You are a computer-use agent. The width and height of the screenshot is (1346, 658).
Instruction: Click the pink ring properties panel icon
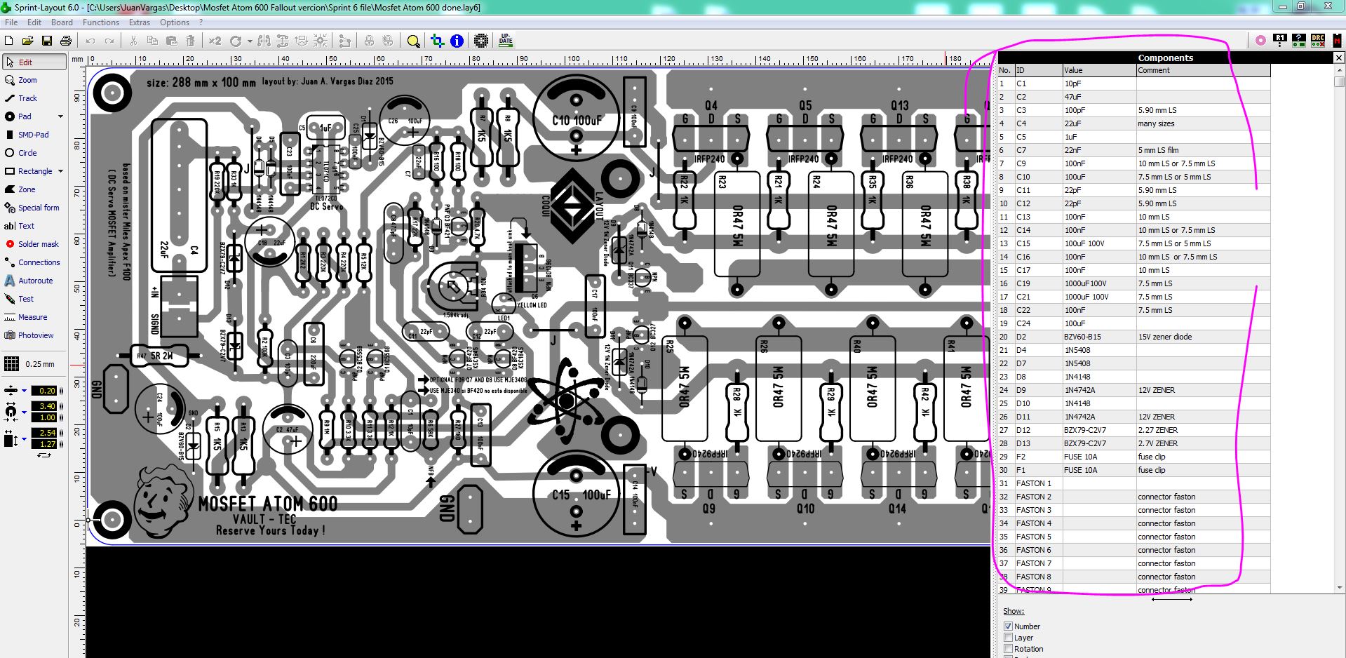point(1261,41)
